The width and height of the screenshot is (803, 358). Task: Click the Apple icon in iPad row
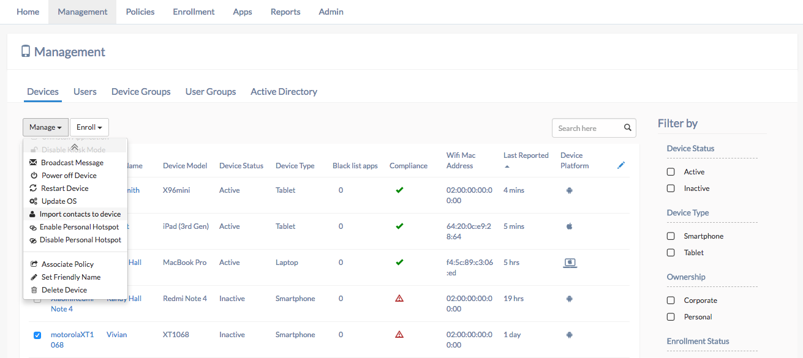(569, 226)
